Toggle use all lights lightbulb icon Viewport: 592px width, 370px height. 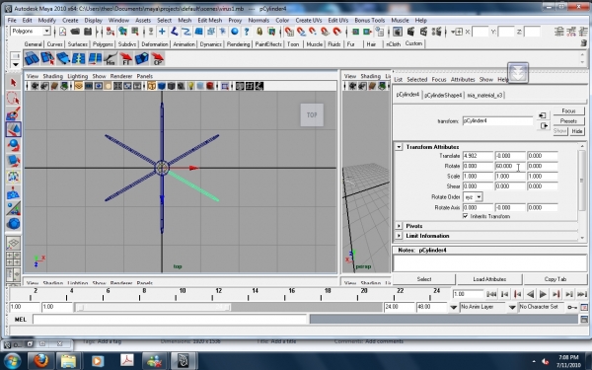click(191, 86)
